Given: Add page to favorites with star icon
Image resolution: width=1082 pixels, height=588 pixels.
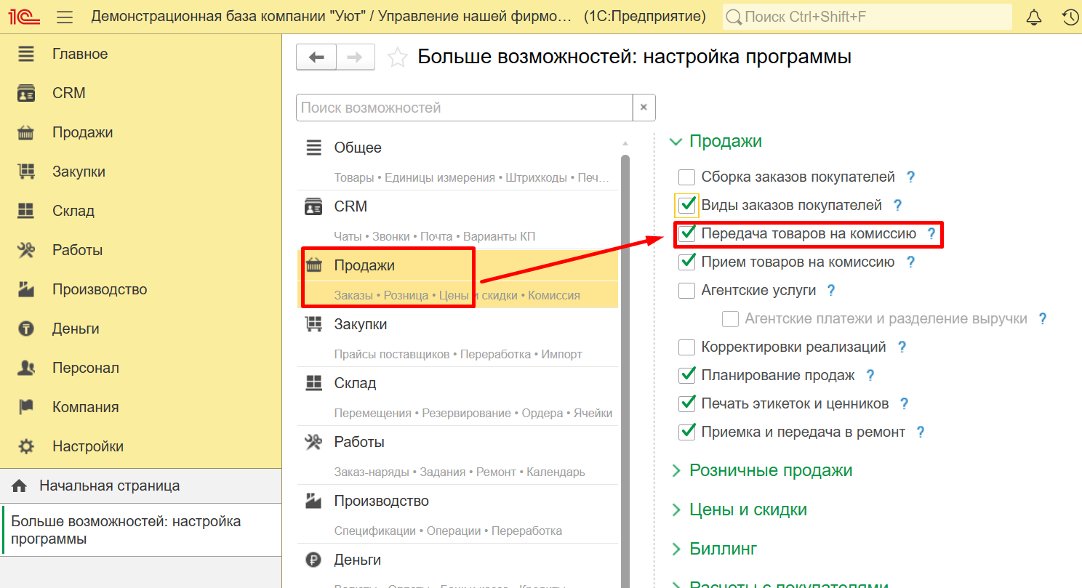Looking at the screenshot, I should [x=397, y=57].
